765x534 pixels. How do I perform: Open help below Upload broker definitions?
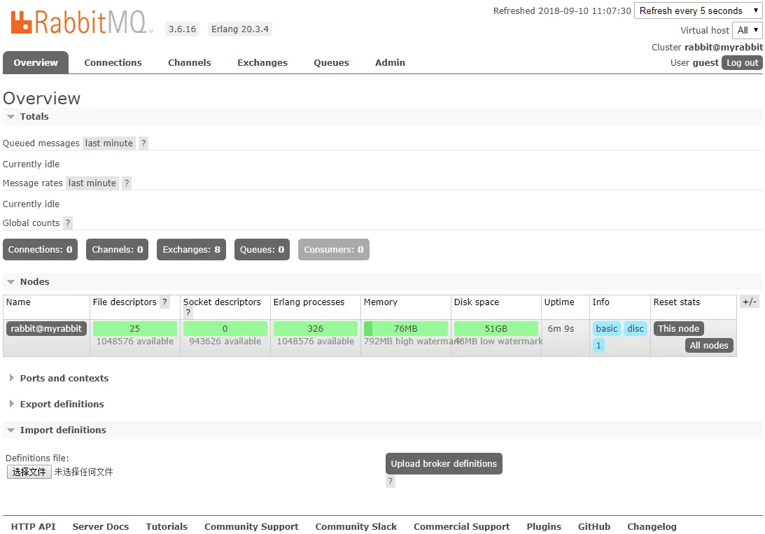(391, 482)
